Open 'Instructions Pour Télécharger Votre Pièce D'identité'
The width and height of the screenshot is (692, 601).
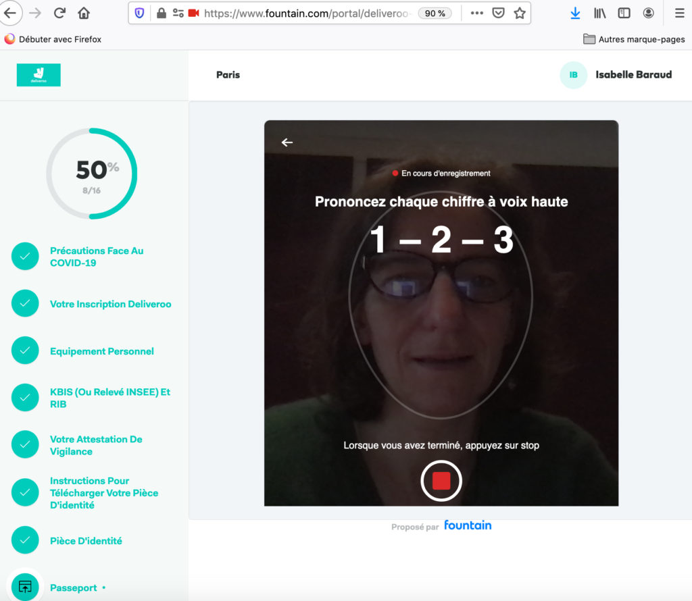(104, 492)
